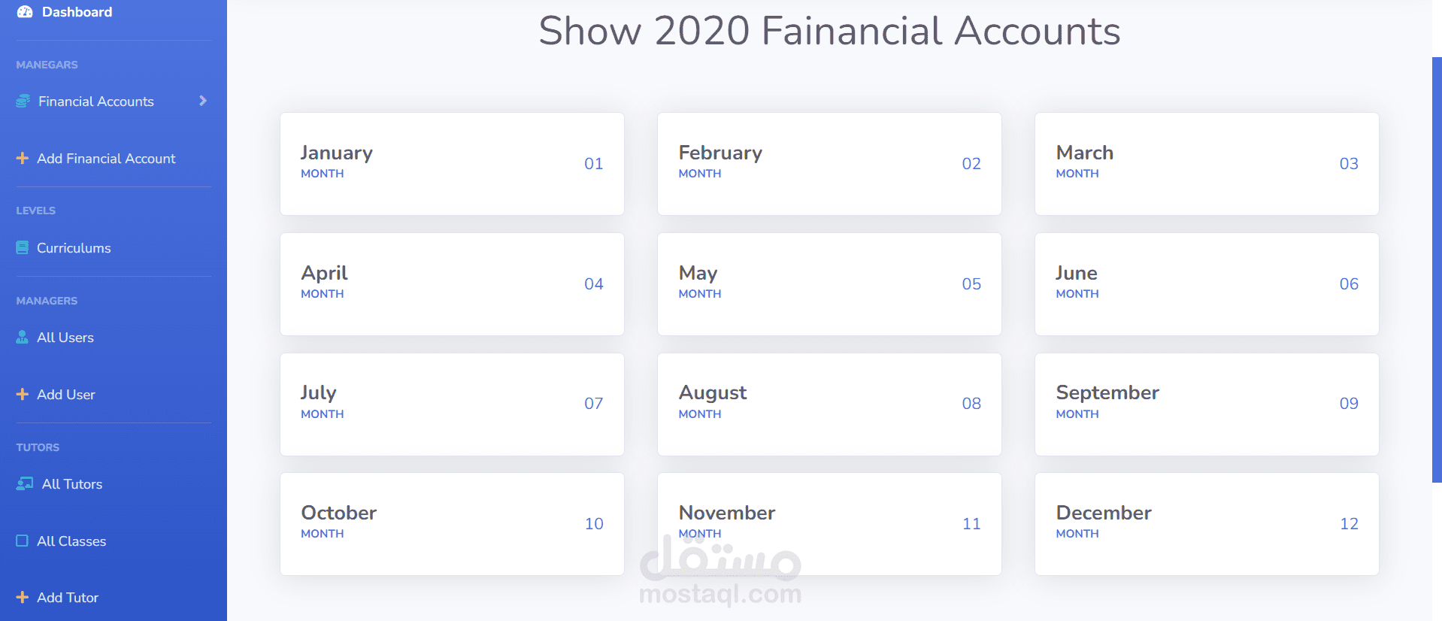Open the Curriculums menu item

74,248
